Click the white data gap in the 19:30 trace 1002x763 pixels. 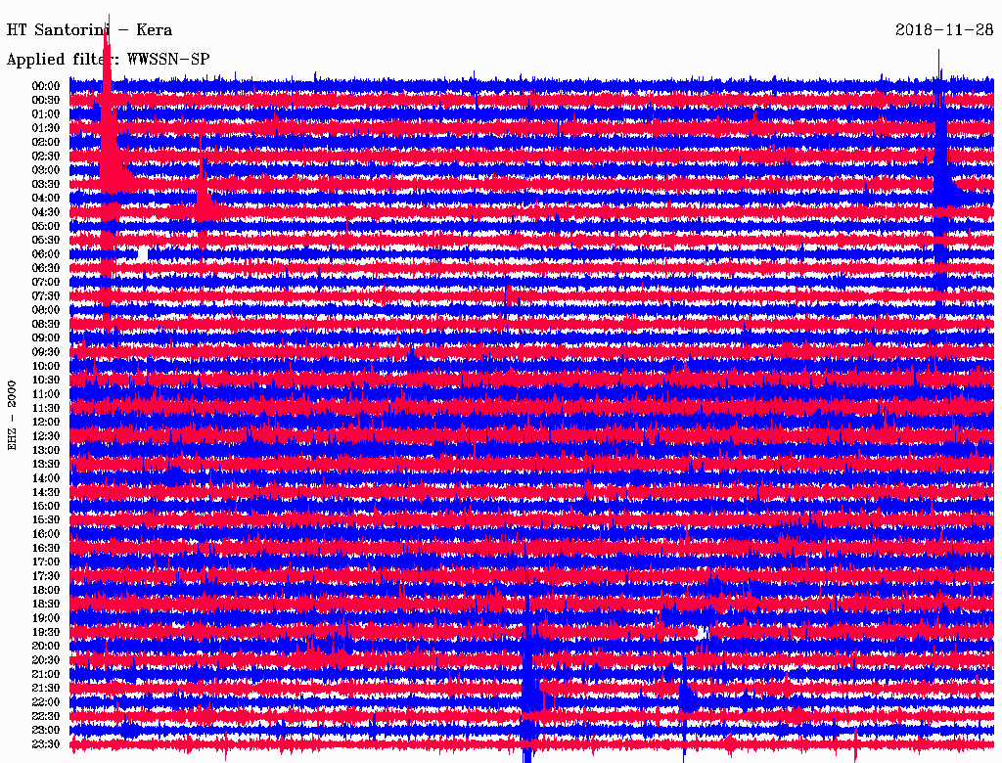(703, 633)
